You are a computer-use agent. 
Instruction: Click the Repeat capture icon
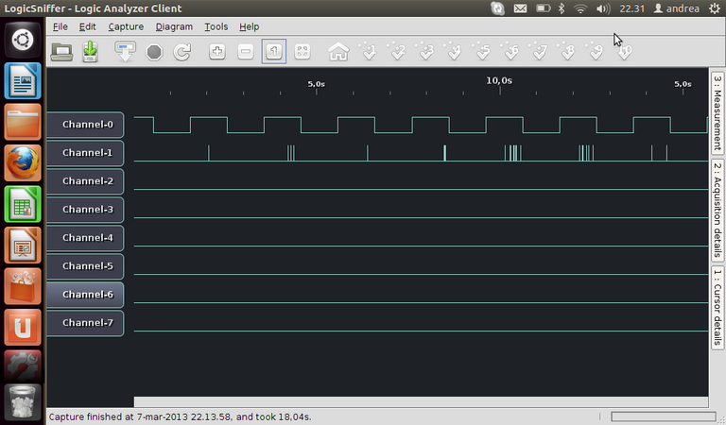(182, 51)
